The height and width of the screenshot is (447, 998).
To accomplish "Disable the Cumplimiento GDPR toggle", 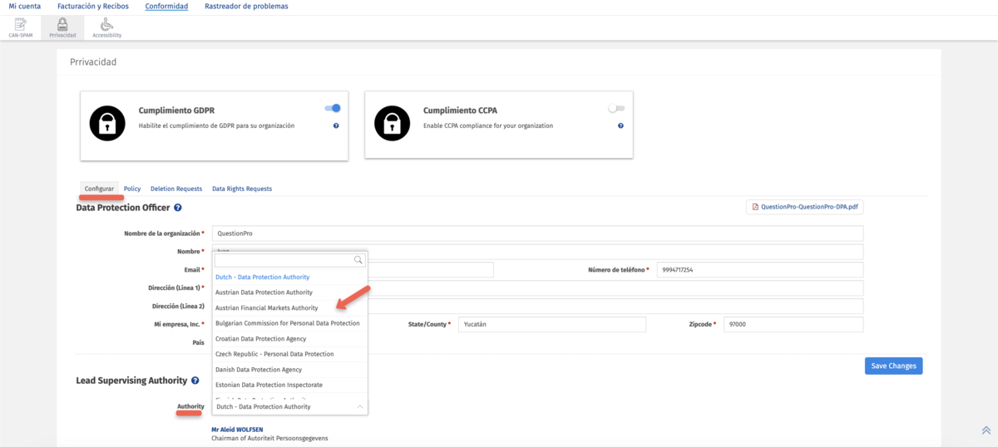I will click(x=333, y=108).
